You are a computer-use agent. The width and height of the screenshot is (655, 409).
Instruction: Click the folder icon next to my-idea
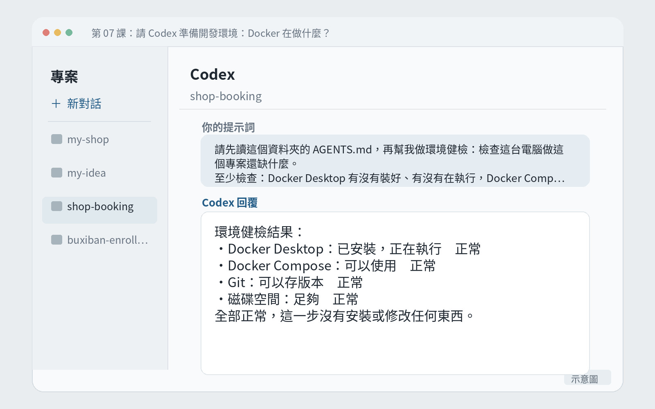[56, 173]
